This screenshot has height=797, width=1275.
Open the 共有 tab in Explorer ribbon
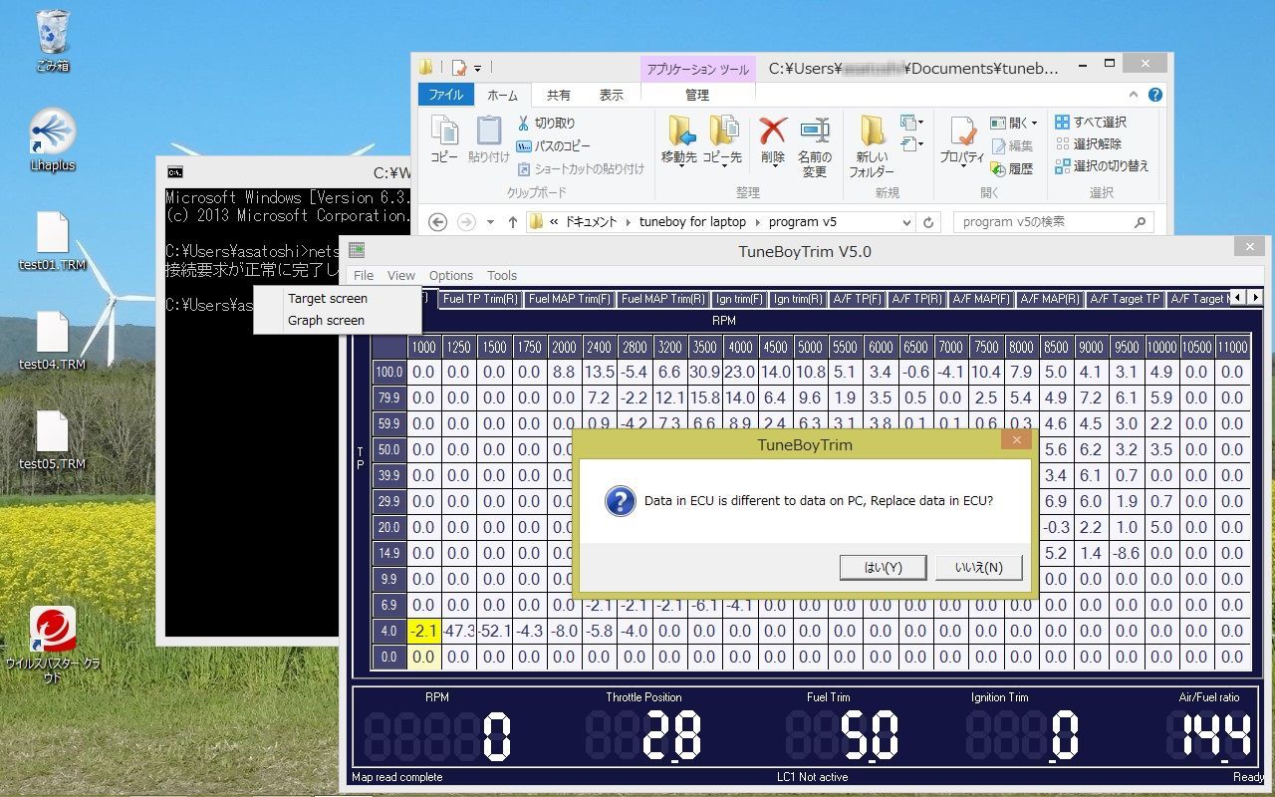pyautogui.click(x=559, y=95)
